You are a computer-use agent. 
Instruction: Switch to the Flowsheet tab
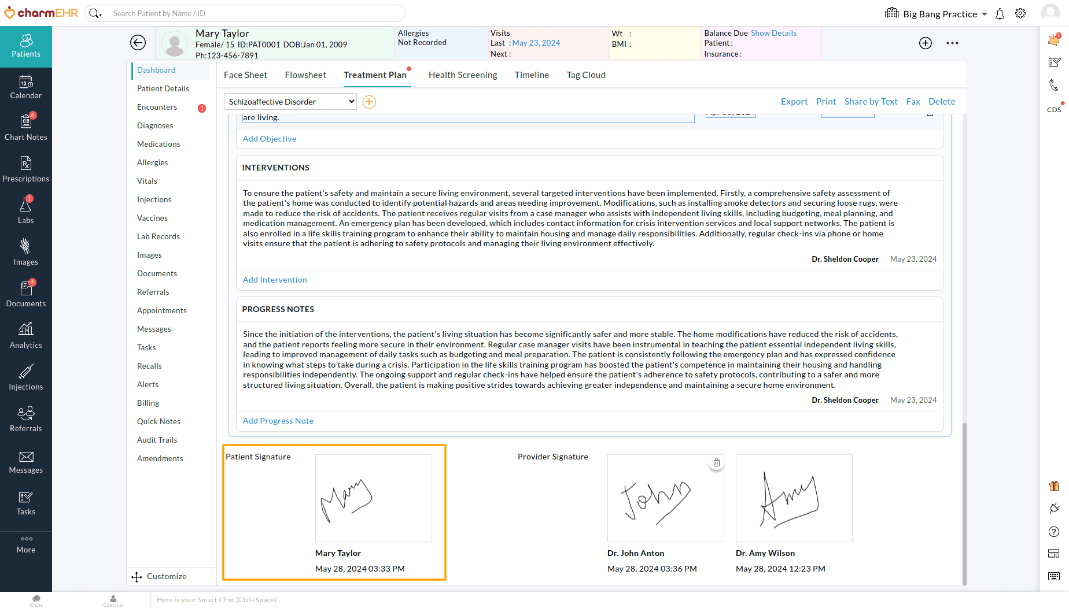pos(305,75)
